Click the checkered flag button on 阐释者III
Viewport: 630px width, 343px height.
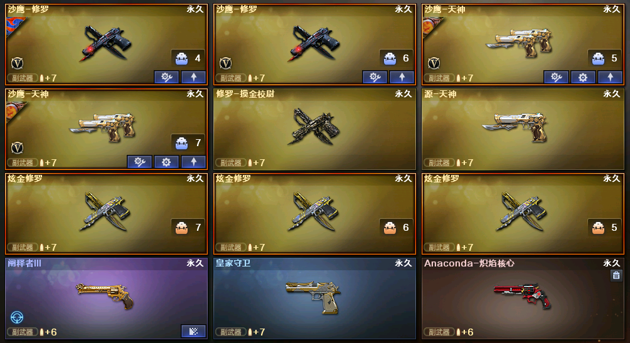tap(193, 331)
